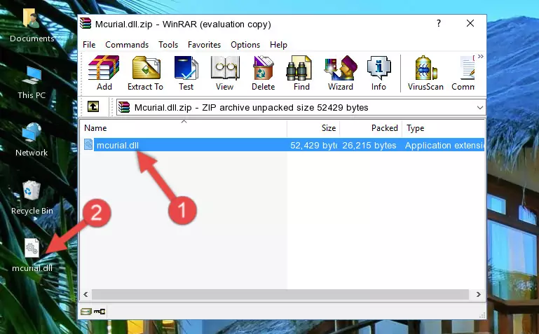Select the Recycle Bin desktop icon
539x334 pixels.
coord(32,197)
